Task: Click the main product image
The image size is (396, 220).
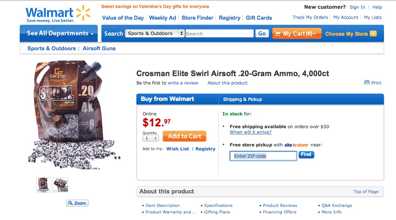Action: (x=75, y=115)
